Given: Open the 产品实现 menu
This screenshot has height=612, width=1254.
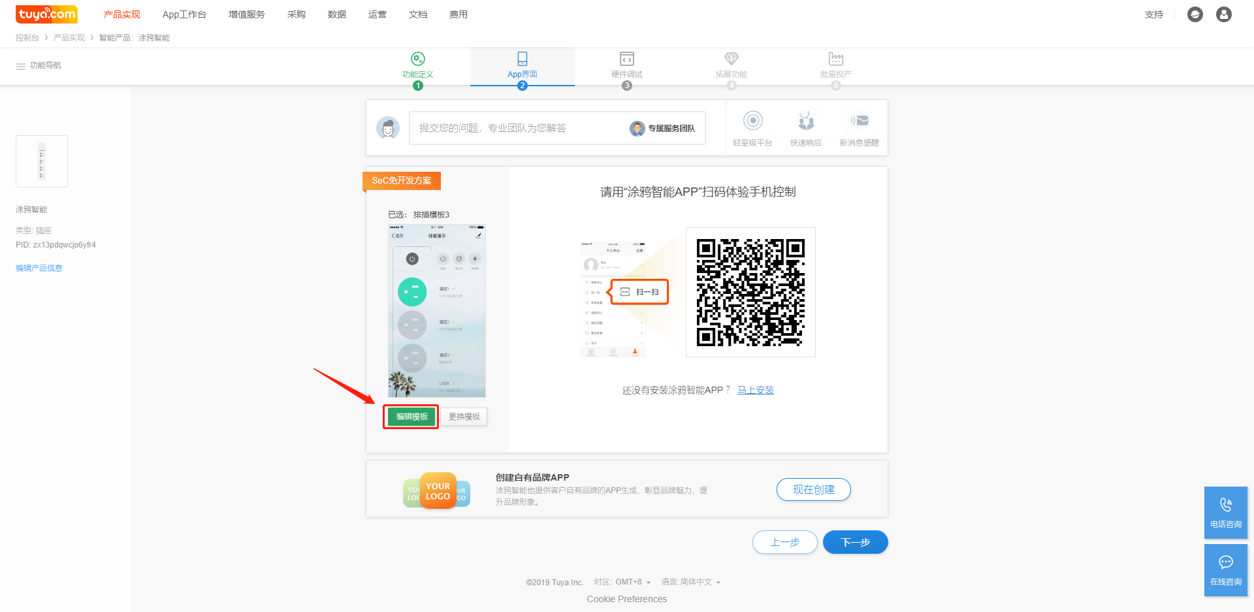Looking at the screenshot, I should [122, 14].
